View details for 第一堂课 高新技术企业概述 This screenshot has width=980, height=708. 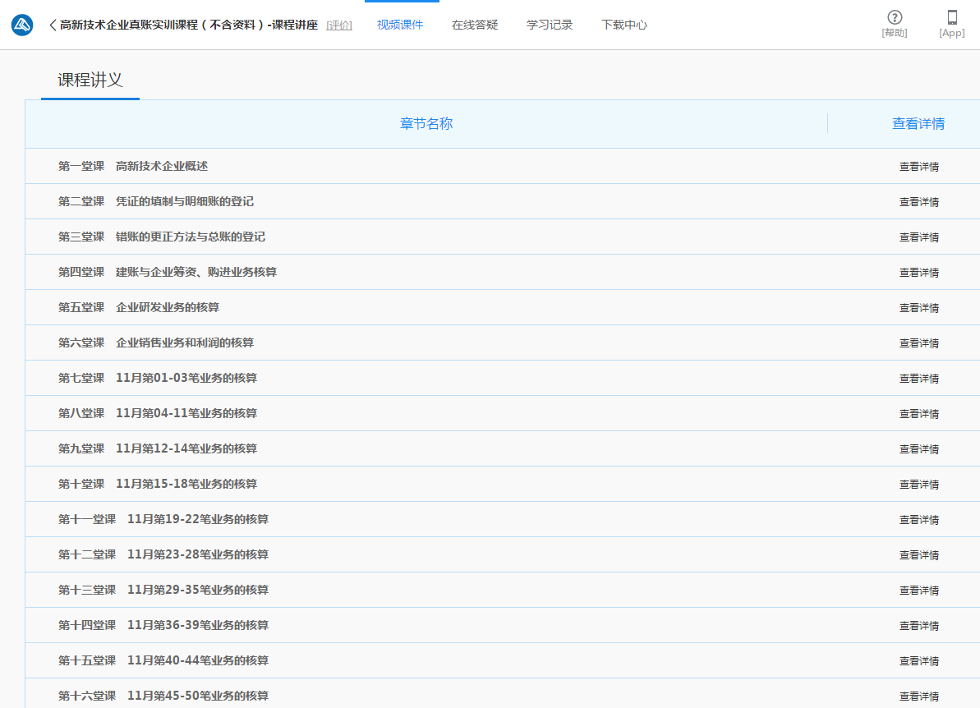pyautogui.click(x=918, y=167)
